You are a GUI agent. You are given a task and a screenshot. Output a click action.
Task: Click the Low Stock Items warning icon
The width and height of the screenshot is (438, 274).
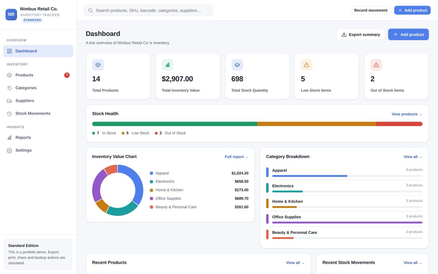[x=307, y=65]
